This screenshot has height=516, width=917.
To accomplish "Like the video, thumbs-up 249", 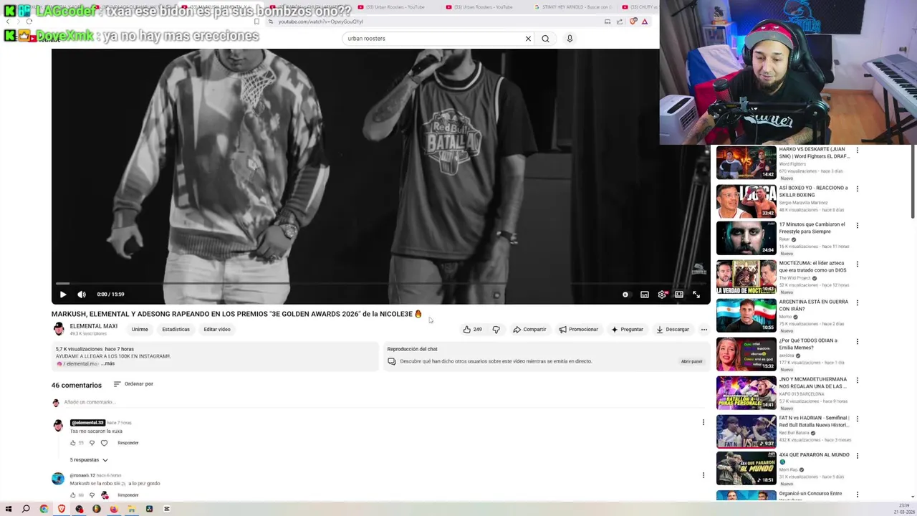I will (472, 330).
